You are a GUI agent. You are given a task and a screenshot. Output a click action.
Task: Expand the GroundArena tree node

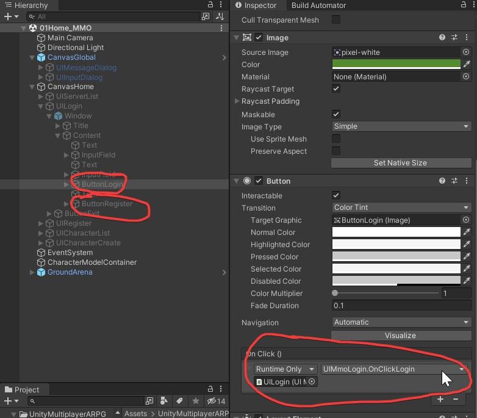tap(32, 272)
